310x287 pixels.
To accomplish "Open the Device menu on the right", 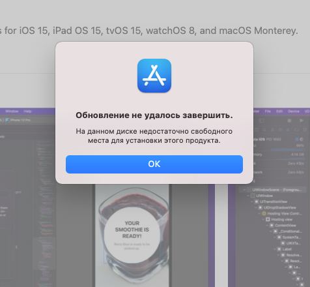I will [x=293, y=112].
